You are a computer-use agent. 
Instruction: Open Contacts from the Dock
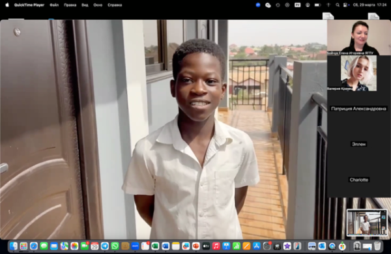tap(125, 246)
